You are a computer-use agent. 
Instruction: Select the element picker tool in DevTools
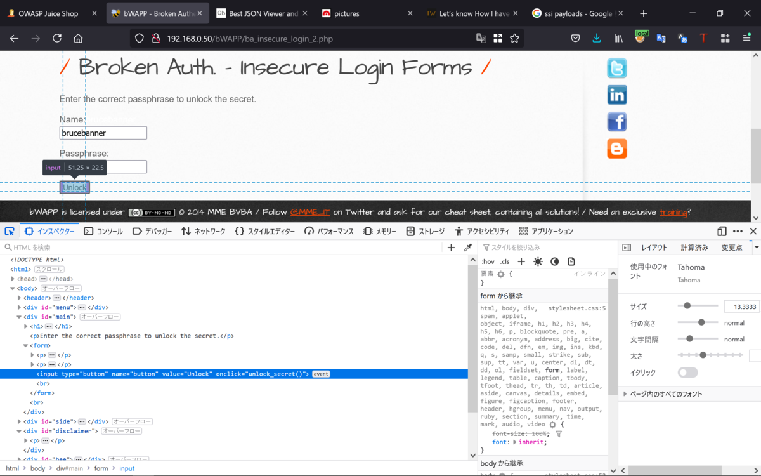coord(9,231)
